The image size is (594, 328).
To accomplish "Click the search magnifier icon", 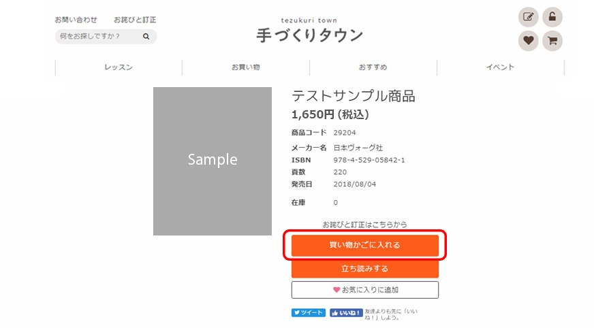I will click(146, 37).
